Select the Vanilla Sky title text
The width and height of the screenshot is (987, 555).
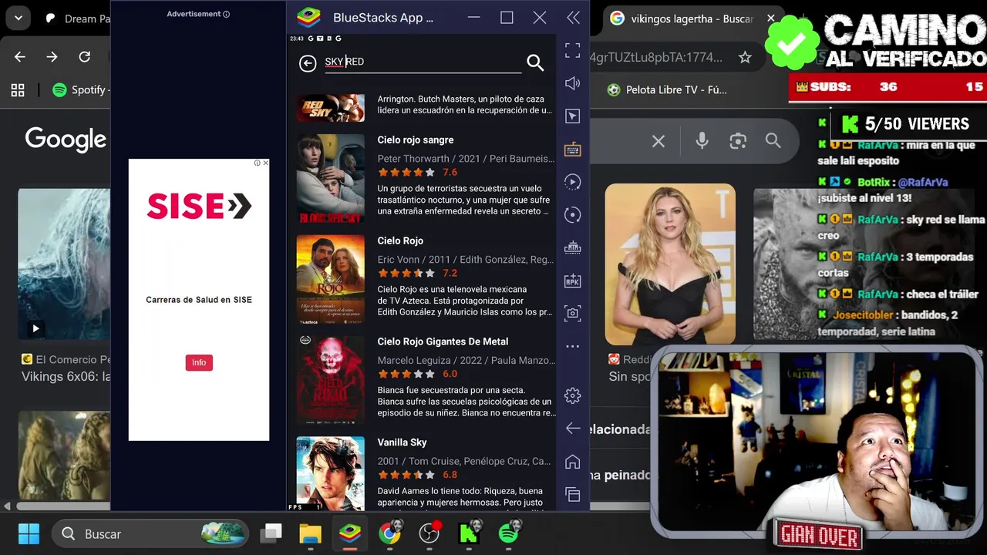pos(402,442)
